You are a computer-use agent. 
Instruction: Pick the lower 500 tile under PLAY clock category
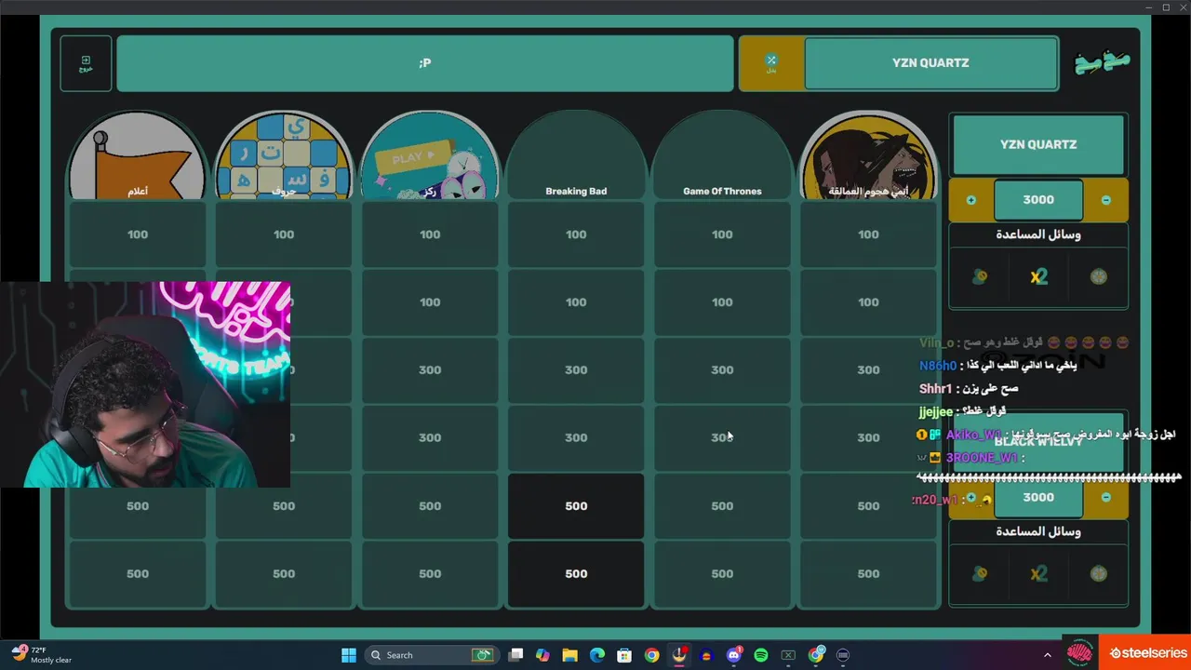(430, 574)
